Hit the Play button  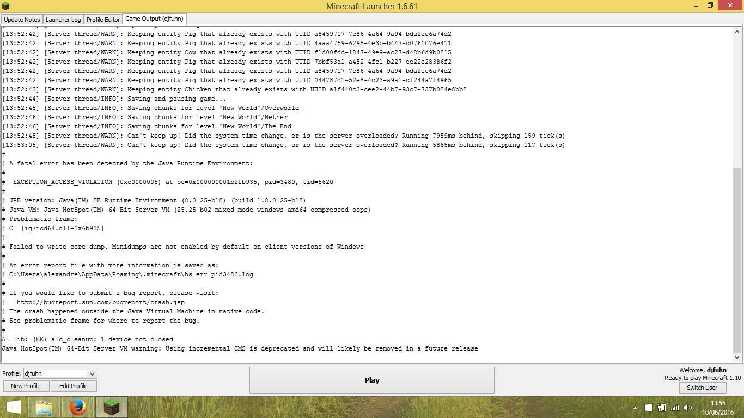(x=372, y=380)
